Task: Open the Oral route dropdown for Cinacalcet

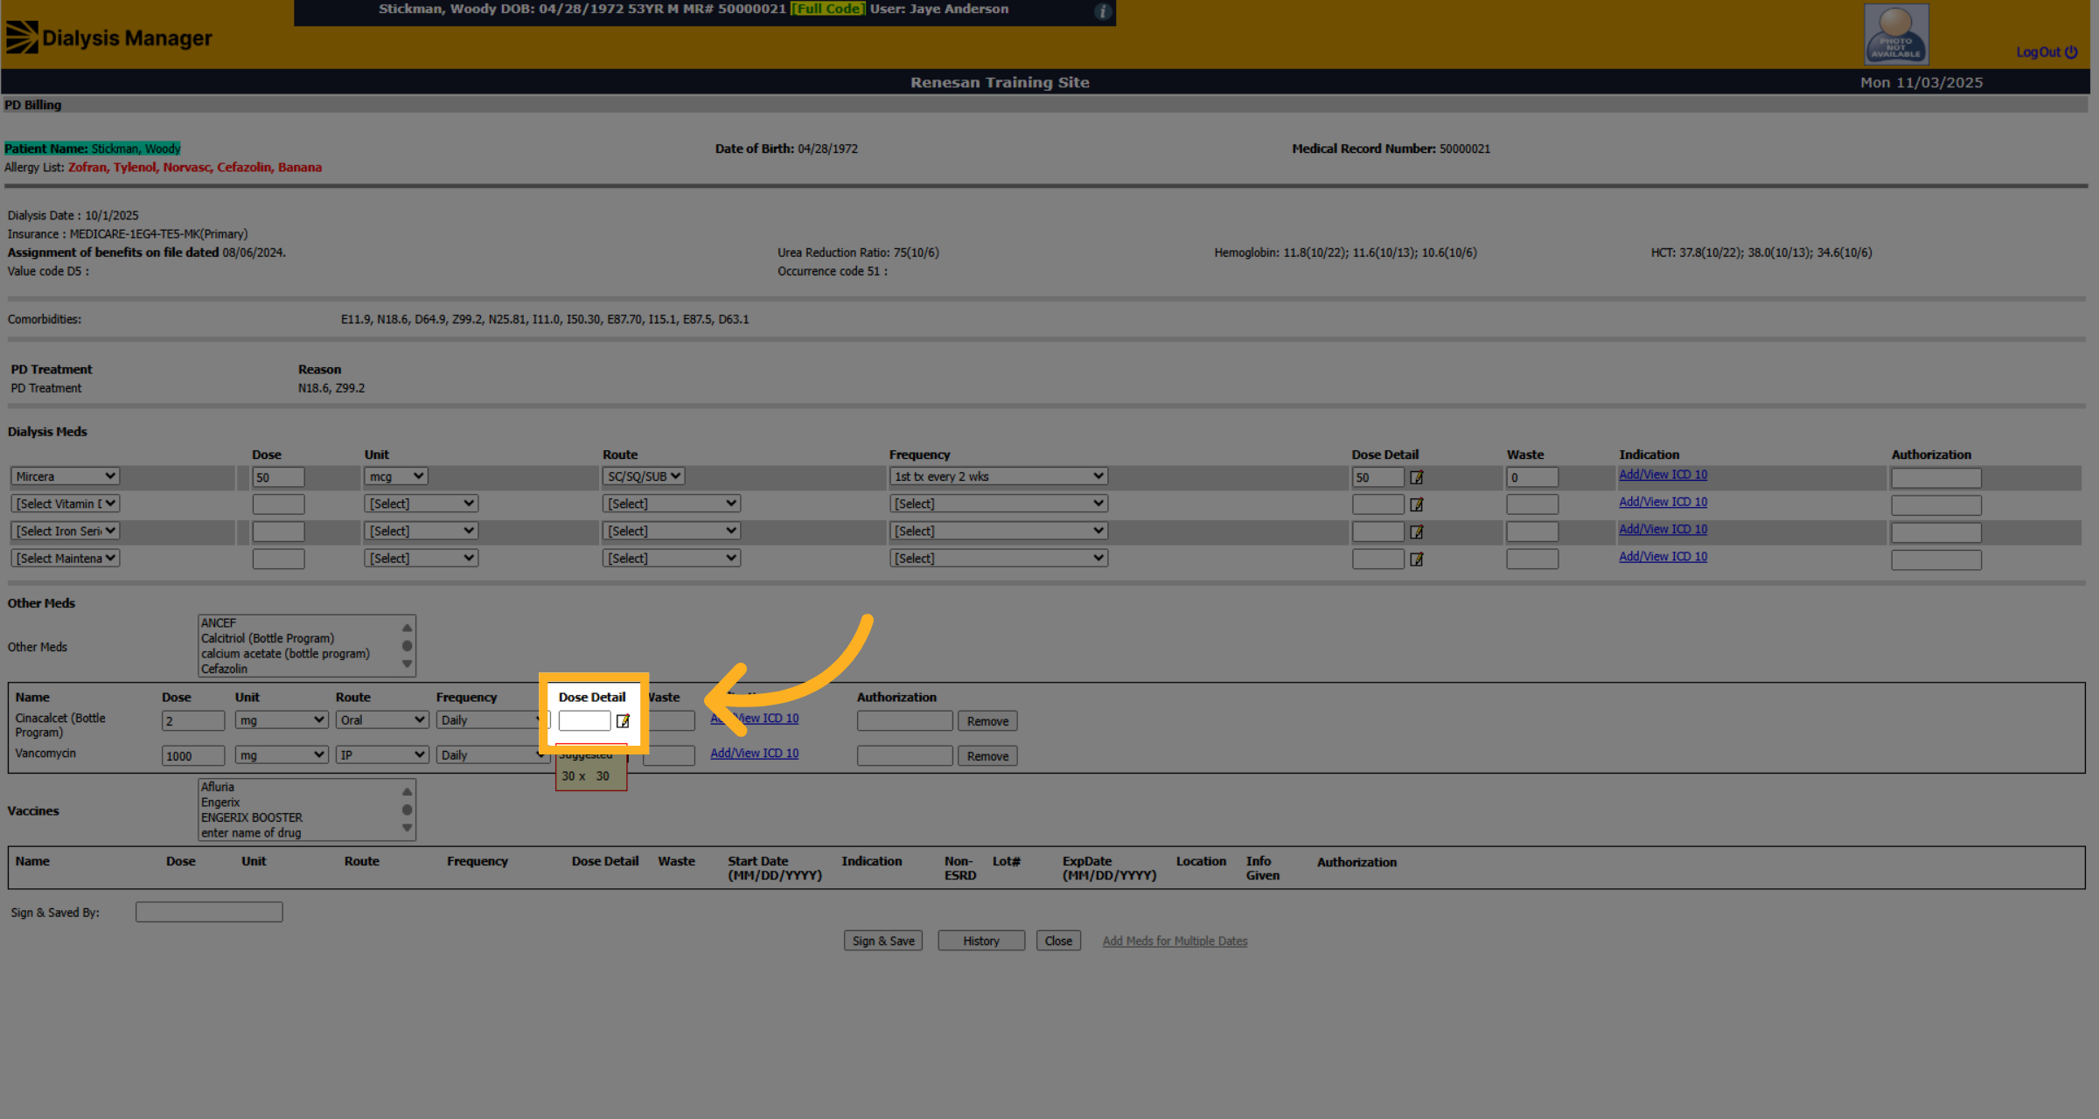Action: coord(382,719)
